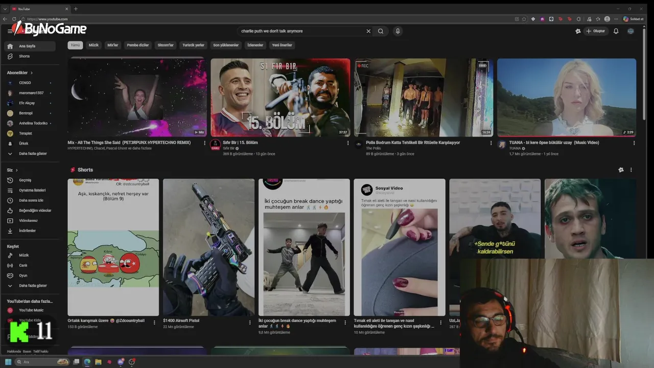Viewport: 654px width, 368px height.
Task: Click the Windows Start button
Action: click(x=9, y=362)
